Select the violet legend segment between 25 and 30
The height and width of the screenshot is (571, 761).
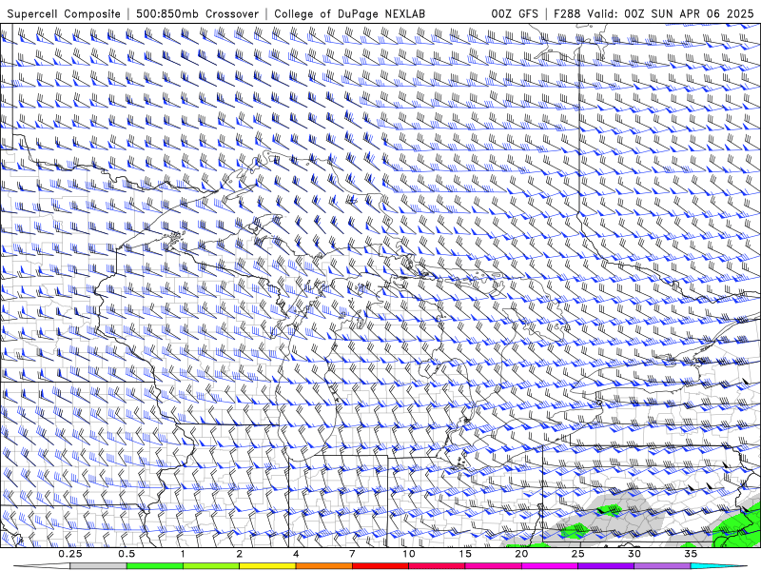[x=606, y=566]
